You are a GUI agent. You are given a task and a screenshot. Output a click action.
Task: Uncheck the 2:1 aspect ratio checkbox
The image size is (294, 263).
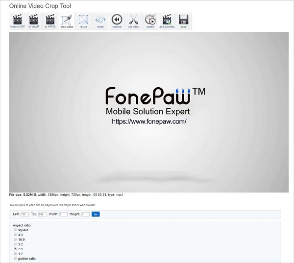click(x=15, y=249)
